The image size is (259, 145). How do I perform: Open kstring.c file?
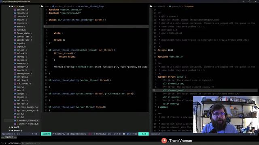point(22,77)
